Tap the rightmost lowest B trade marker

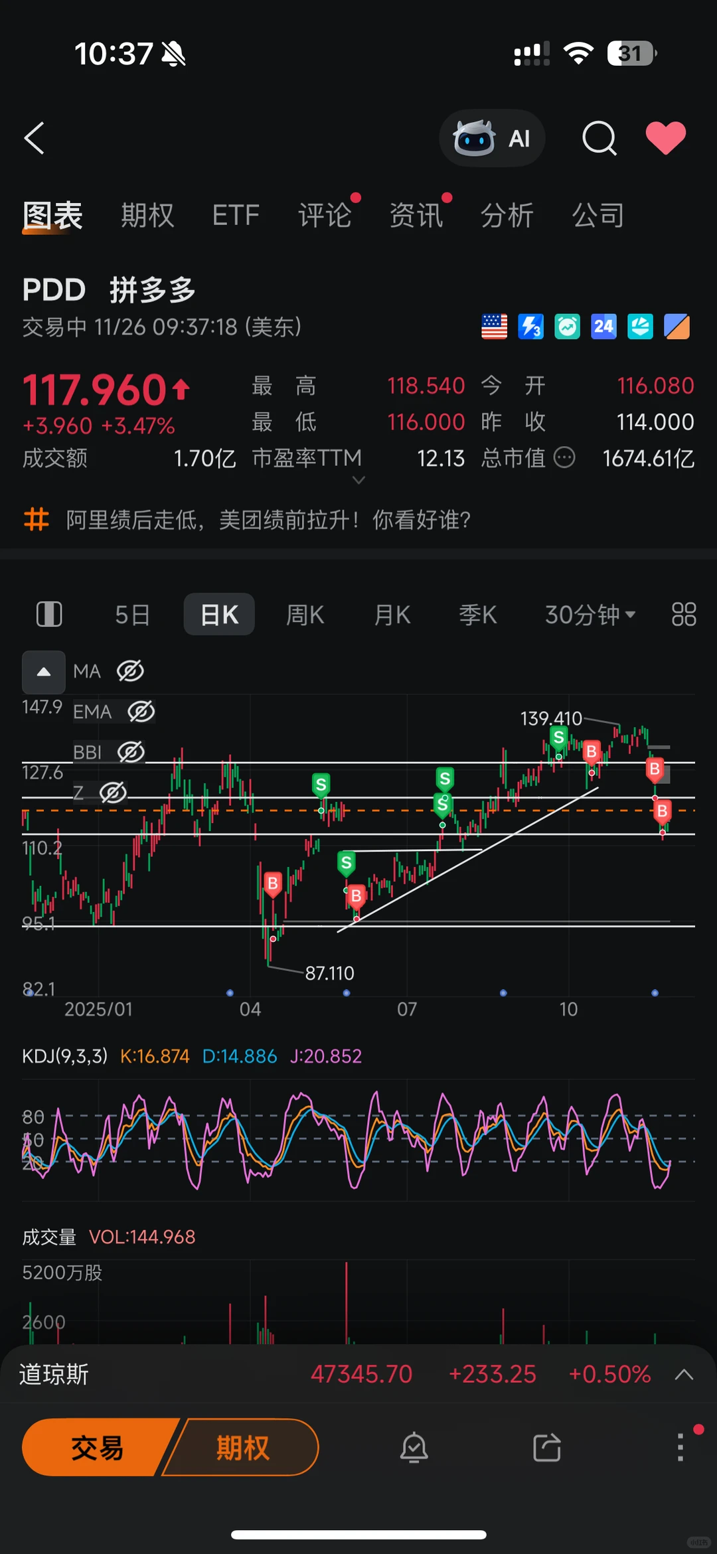pyautogui.click(x=662, y=811)
